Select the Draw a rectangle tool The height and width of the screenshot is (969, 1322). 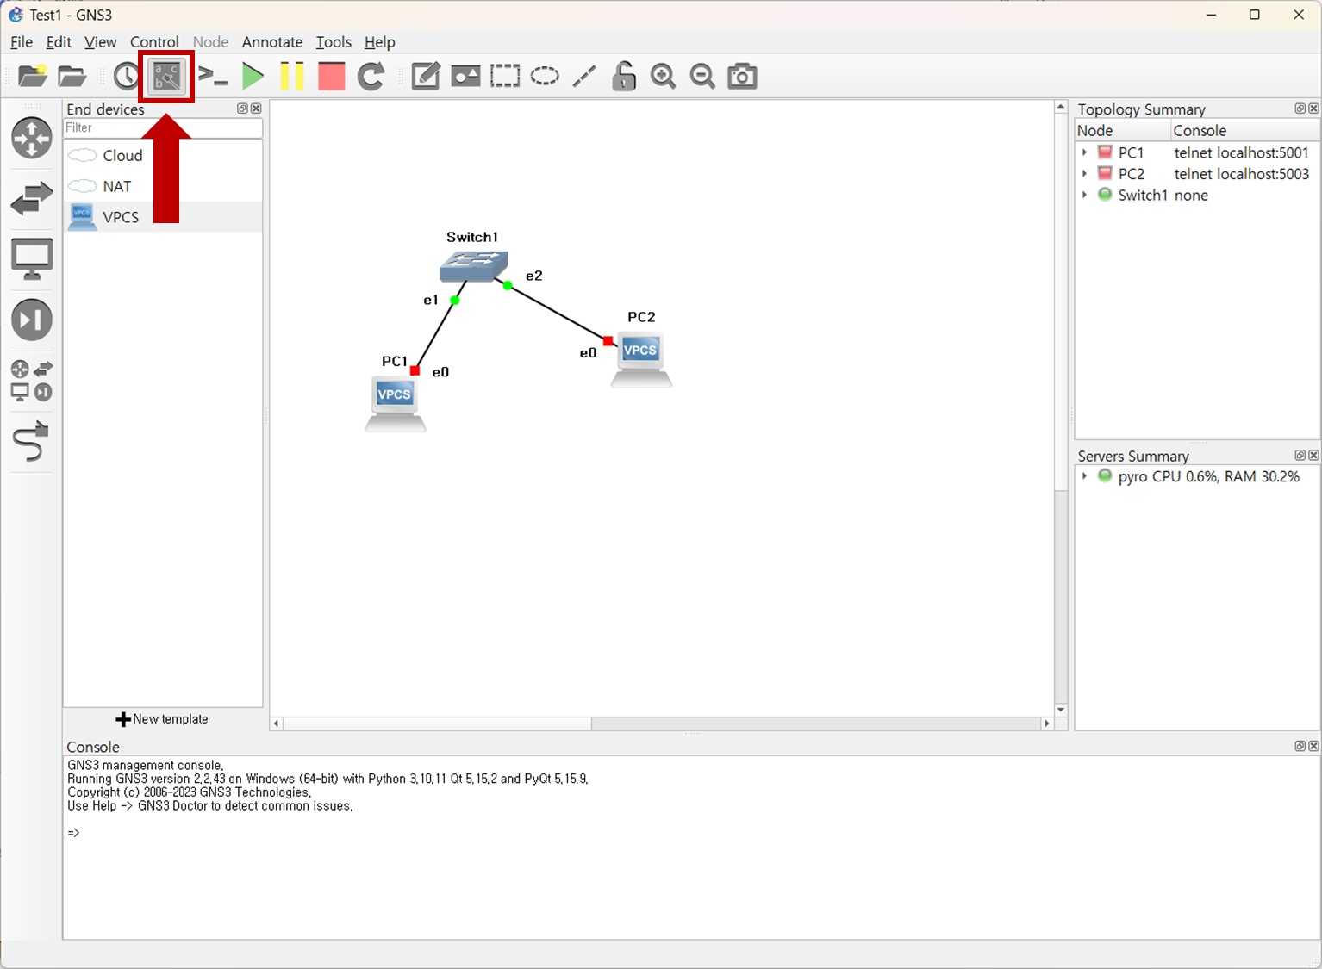tap(505, 76)
